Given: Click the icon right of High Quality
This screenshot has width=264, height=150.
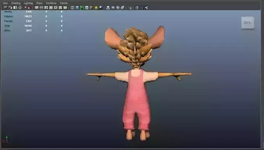Looking at the screenshot, I should tap(113, 7).
